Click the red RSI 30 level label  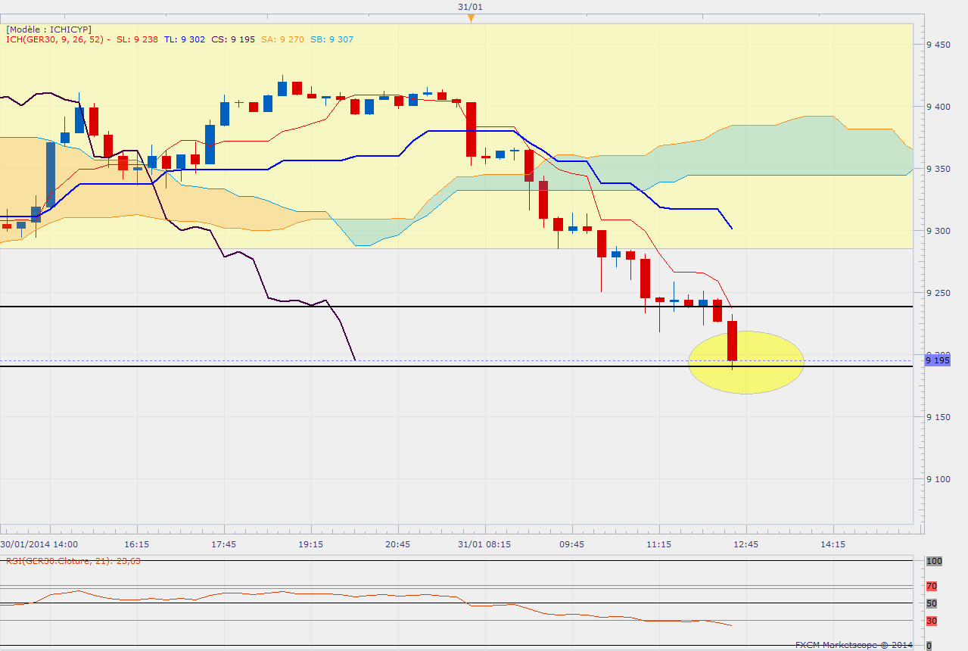pos(932,621)
